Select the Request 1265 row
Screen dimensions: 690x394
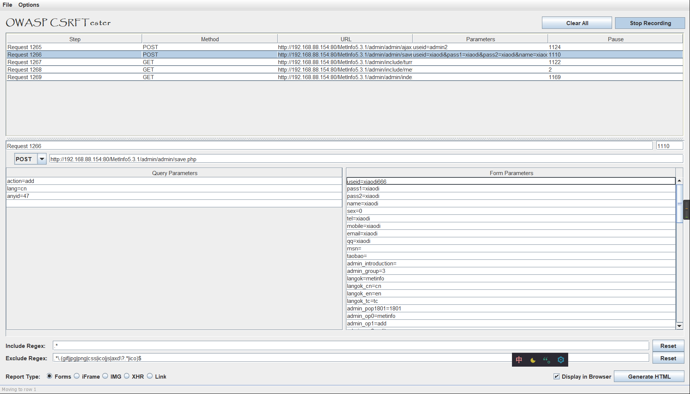tap(344, 47)
